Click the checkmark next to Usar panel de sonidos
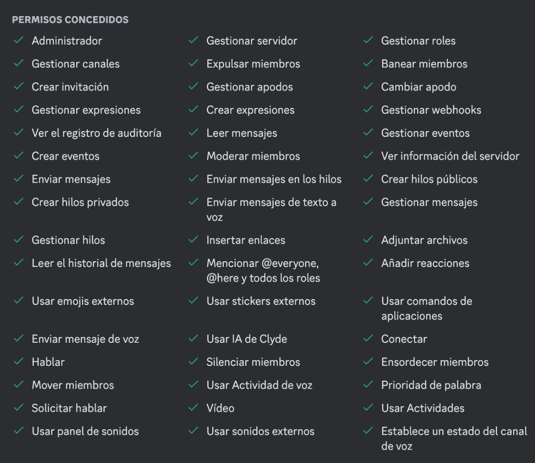535x463 pixels. tap(19, 431)
